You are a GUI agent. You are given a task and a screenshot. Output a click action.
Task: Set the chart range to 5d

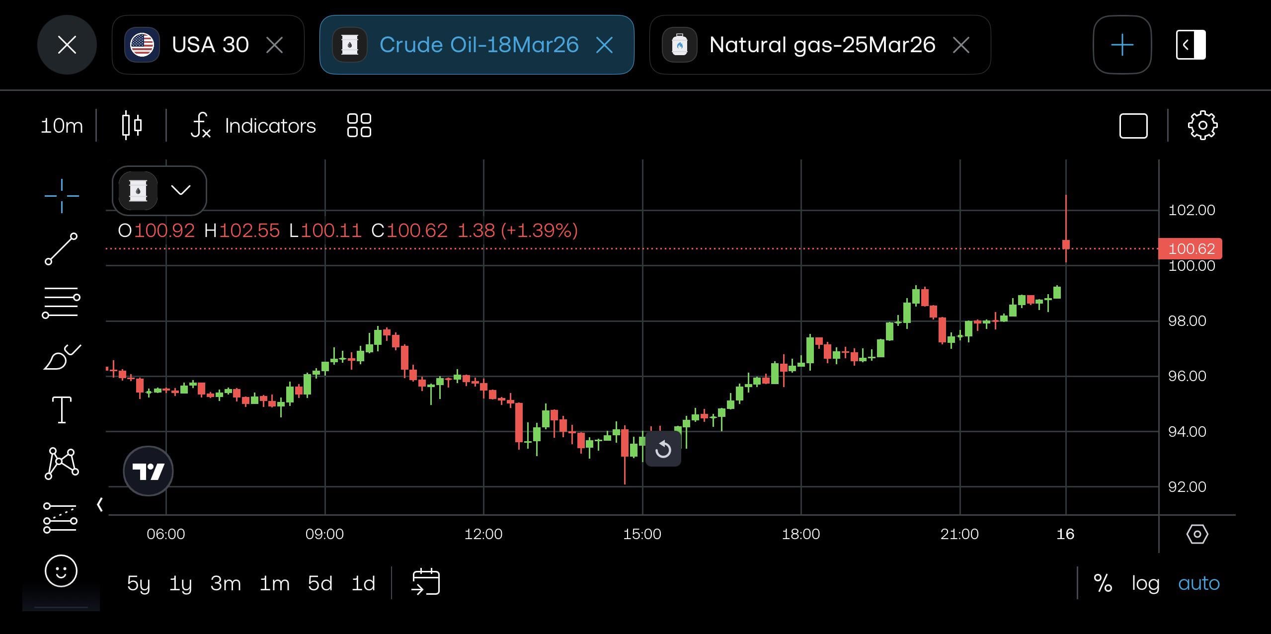(320, 583)
